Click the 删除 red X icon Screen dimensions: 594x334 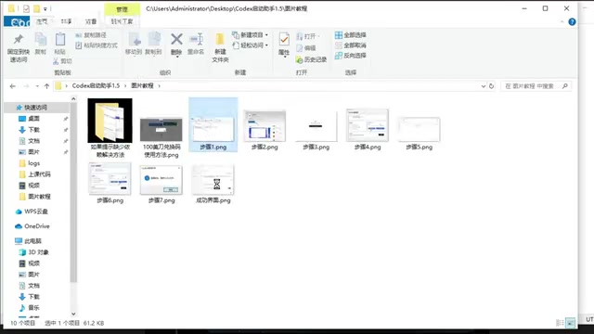(176, 39)
